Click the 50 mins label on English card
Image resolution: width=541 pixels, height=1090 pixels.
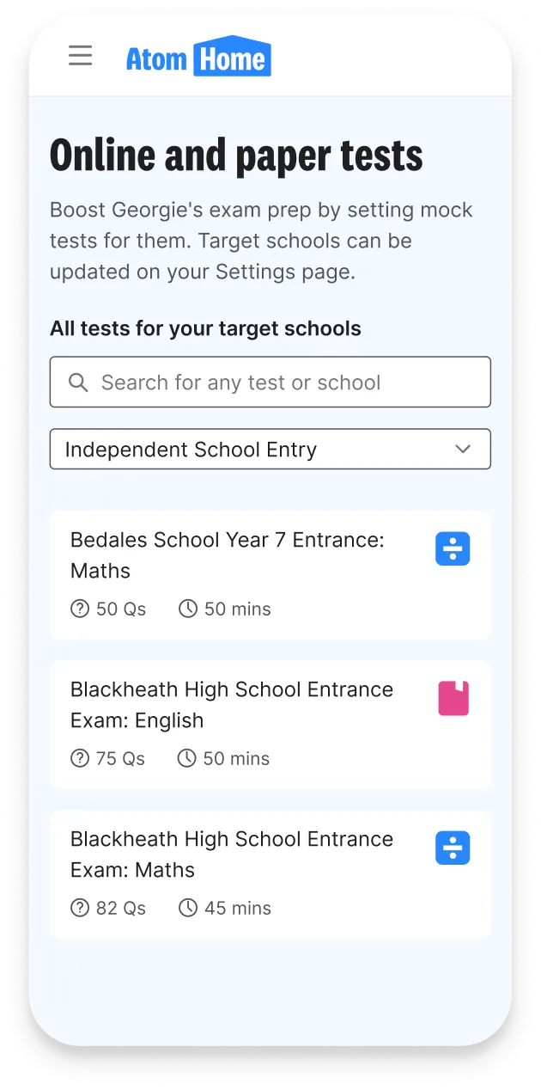(236, 758)
